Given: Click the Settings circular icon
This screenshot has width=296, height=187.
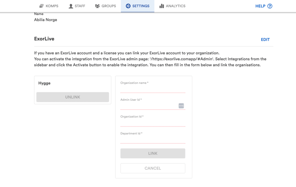Looking at the screenshot, I should 128,6.
